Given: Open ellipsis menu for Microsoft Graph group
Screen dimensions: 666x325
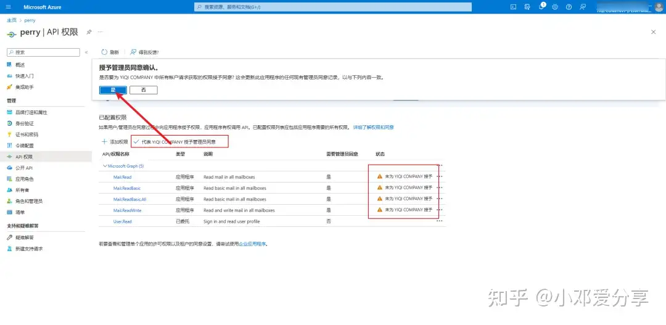Looking at the screenshot, I should [x=440, y=165].
